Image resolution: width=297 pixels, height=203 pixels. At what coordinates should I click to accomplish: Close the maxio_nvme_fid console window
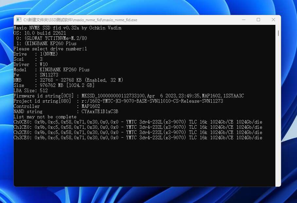click(x=273, y=20)
